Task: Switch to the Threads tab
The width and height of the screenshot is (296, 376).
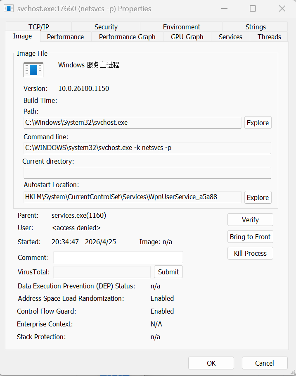Action: tap(269, 37)
